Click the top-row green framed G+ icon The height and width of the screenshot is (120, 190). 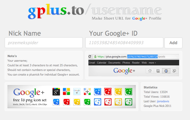pos(128,92)
